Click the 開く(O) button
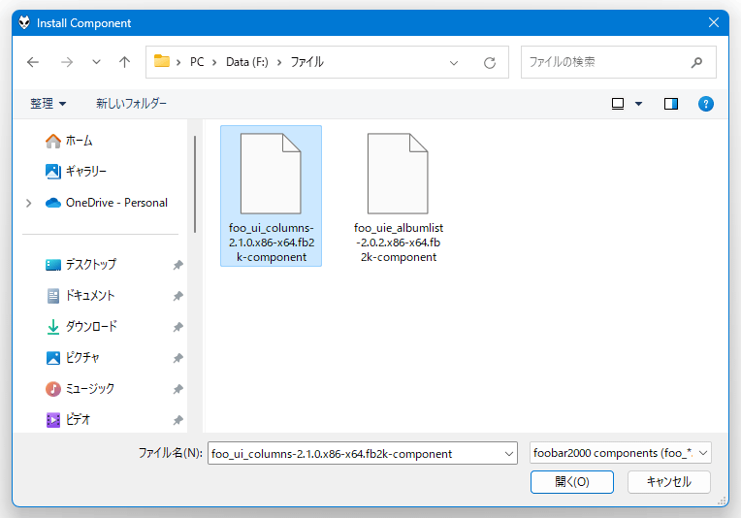Image resolution: width=741 pixels, height=518 pixels. pyautogui.click(x=572, y=481)
